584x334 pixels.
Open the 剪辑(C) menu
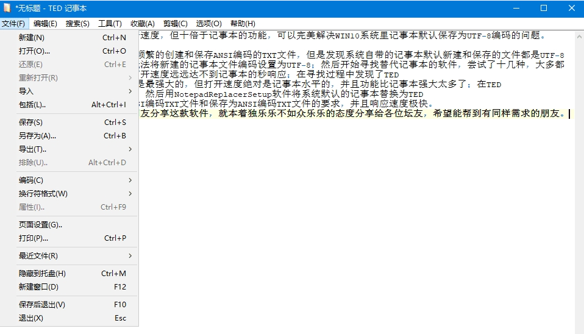(x=175, y=24)
